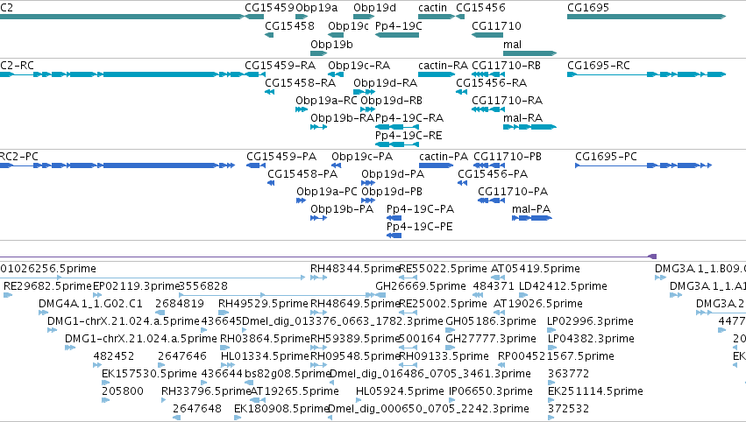The image size is (746, 422).
Task: Click transcript CG15456-RA
Action: coord(461,92)
